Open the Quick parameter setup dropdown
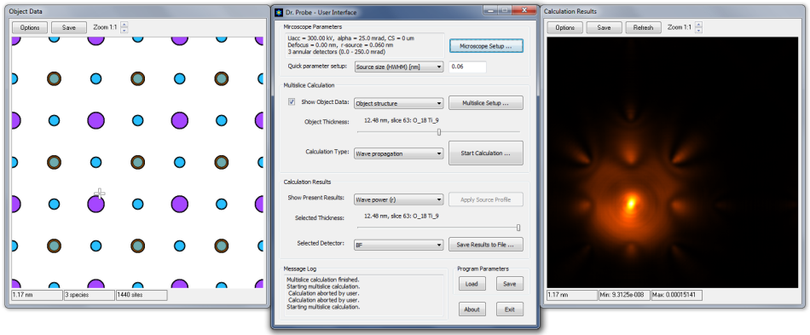This screenshot has width=810, height=335. (x=399, y=67)
